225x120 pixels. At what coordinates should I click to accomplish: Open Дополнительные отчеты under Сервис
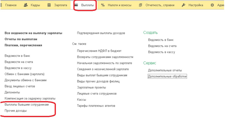click(x=165, y=70)
